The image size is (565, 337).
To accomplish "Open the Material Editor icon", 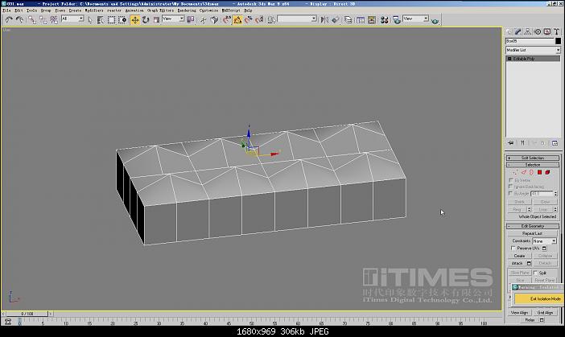I will (385, 20).
